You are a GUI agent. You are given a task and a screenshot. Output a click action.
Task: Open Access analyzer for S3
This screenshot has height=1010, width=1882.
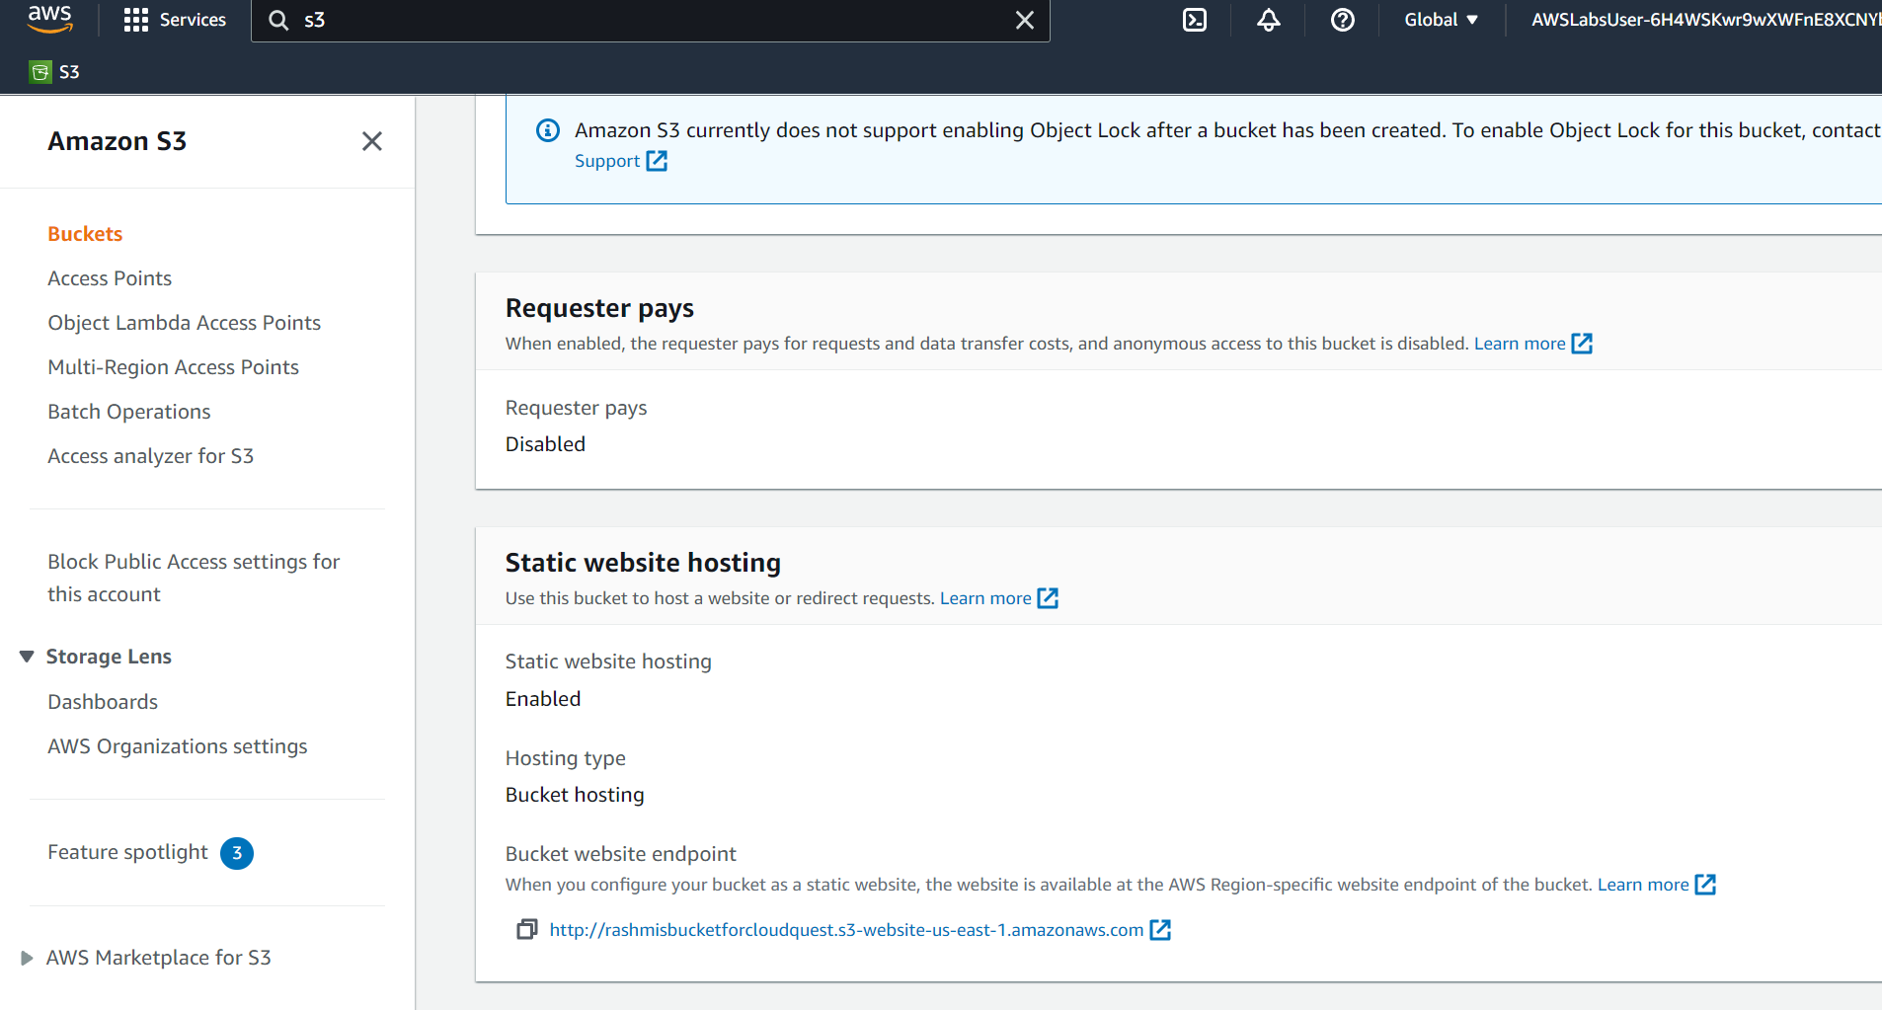pos(151,455)
